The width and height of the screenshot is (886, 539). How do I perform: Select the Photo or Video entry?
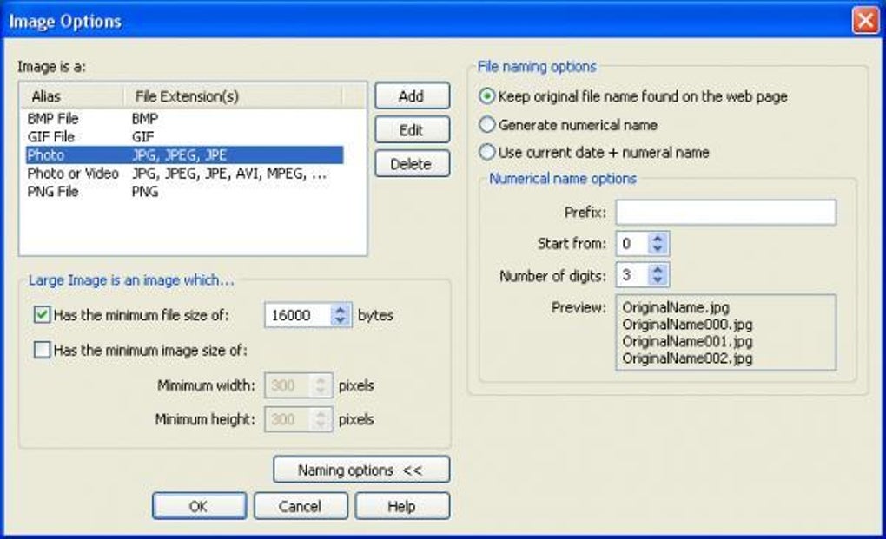pos(184,174)
